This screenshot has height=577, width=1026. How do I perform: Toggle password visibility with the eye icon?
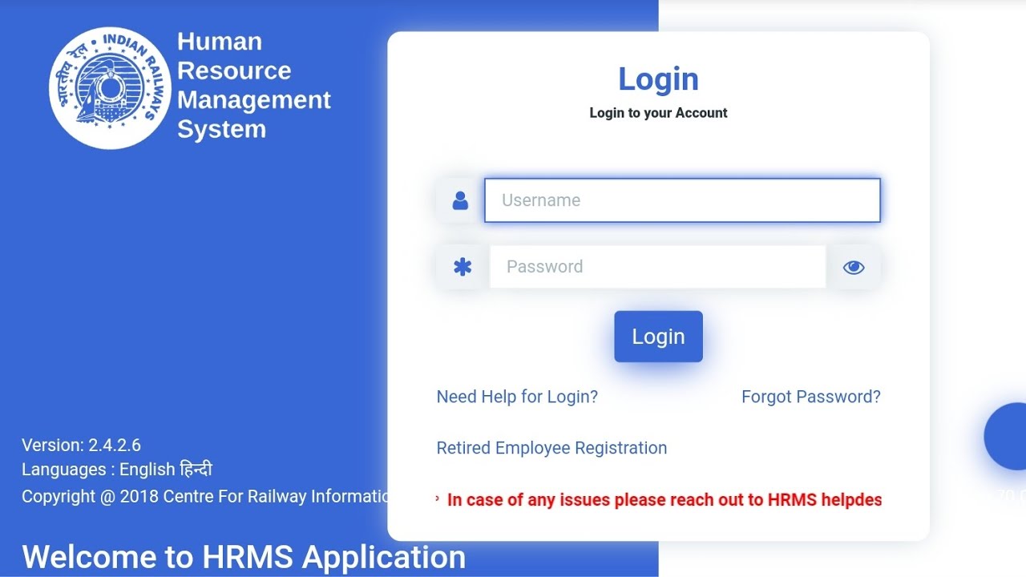point(854,267)
